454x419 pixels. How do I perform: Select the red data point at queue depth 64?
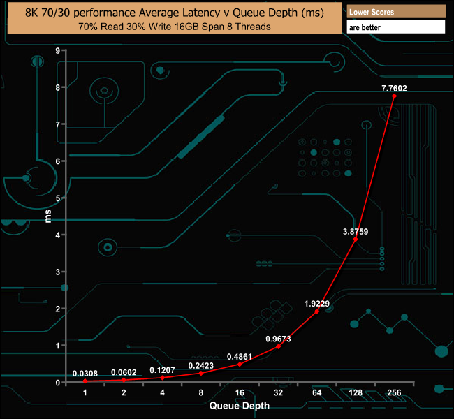click(317, 311)
